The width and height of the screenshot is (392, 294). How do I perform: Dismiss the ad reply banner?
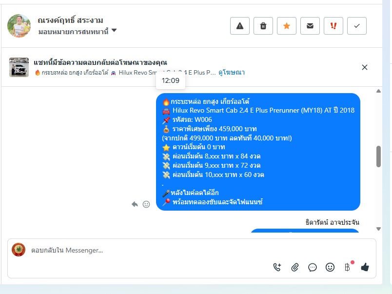(365, 67)
